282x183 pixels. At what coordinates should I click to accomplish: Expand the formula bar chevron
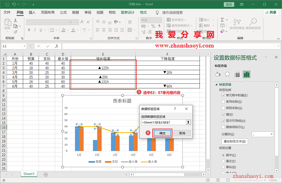point(278,46)
